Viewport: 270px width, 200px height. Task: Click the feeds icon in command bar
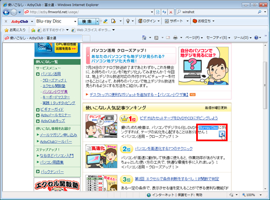tap(156, 38)
